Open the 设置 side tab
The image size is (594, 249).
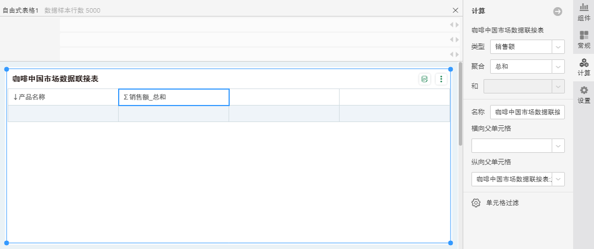(584, 95)
